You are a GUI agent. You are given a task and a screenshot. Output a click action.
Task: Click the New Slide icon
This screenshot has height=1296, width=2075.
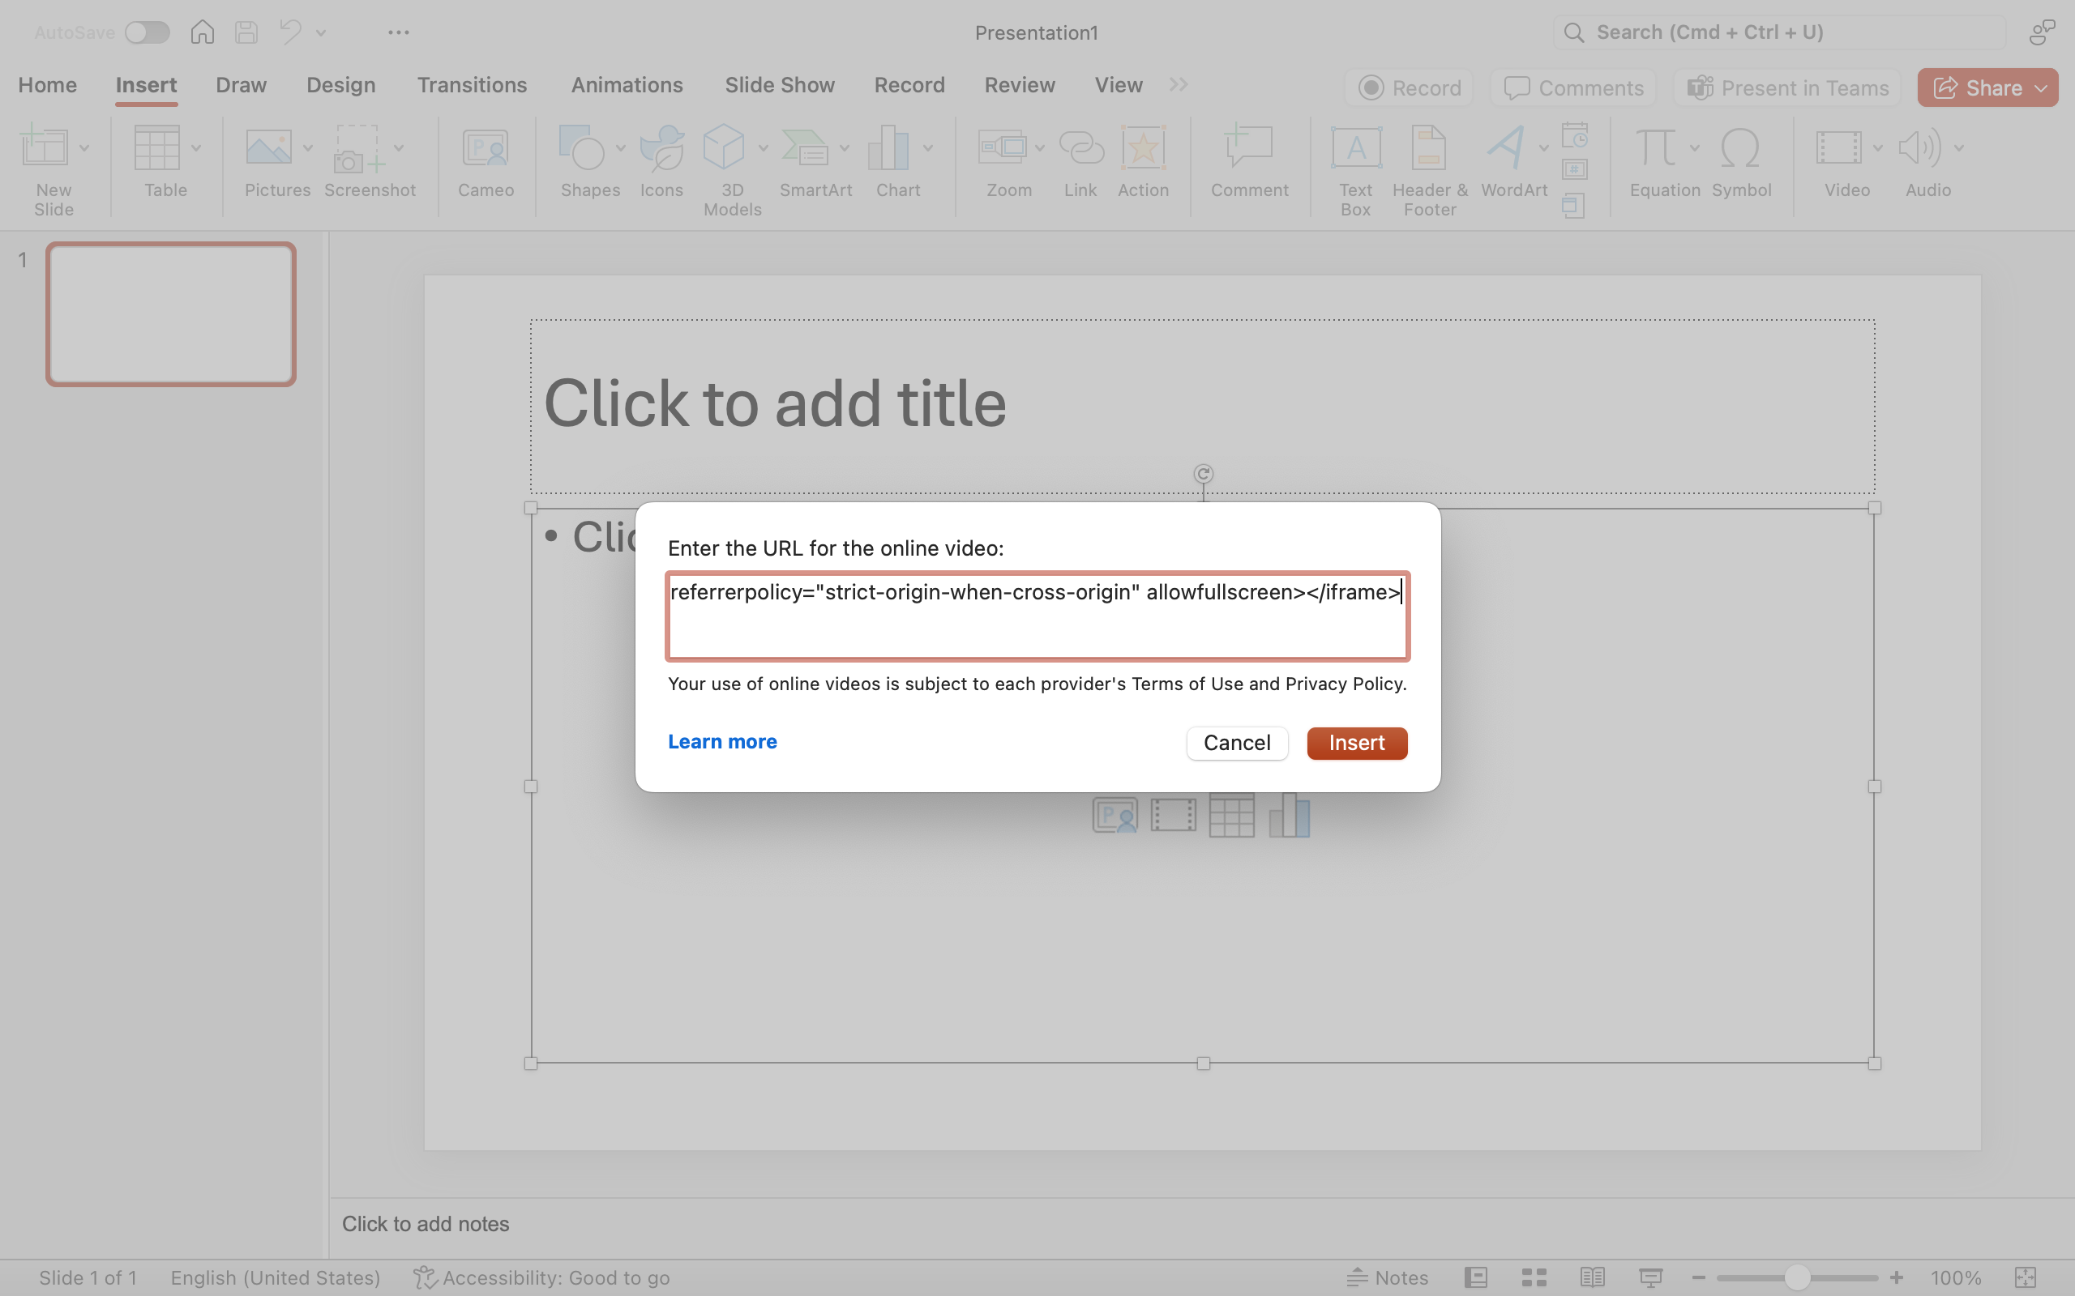coord(45,147)
